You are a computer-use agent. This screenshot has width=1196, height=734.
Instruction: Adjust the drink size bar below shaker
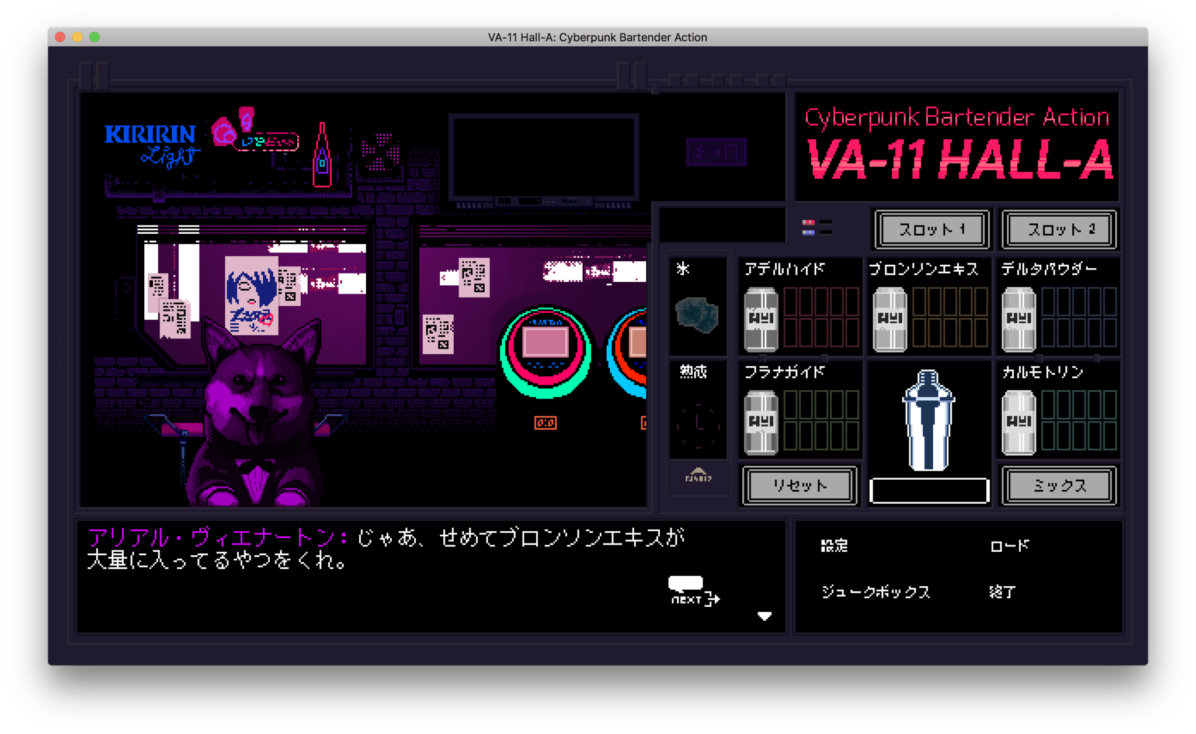[x=929, y=490]
